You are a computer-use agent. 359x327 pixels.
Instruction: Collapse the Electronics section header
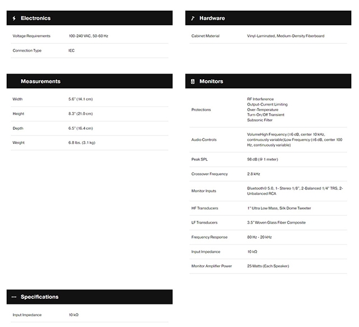[89, 19]
